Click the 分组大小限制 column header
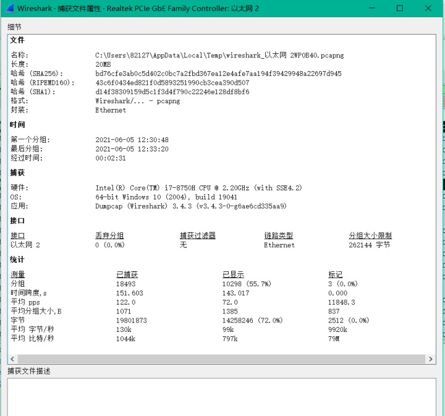This screenshot has height=416, width=445. pos(370,236)
